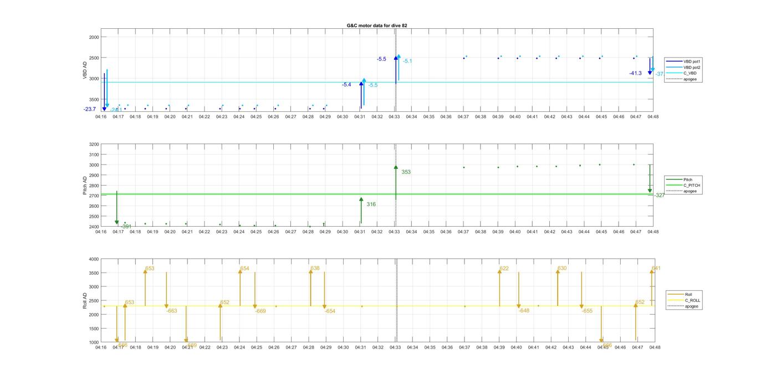Click the "-663" roll data label
This screenshot has height=384, width=776.
(x=172, y=311)
